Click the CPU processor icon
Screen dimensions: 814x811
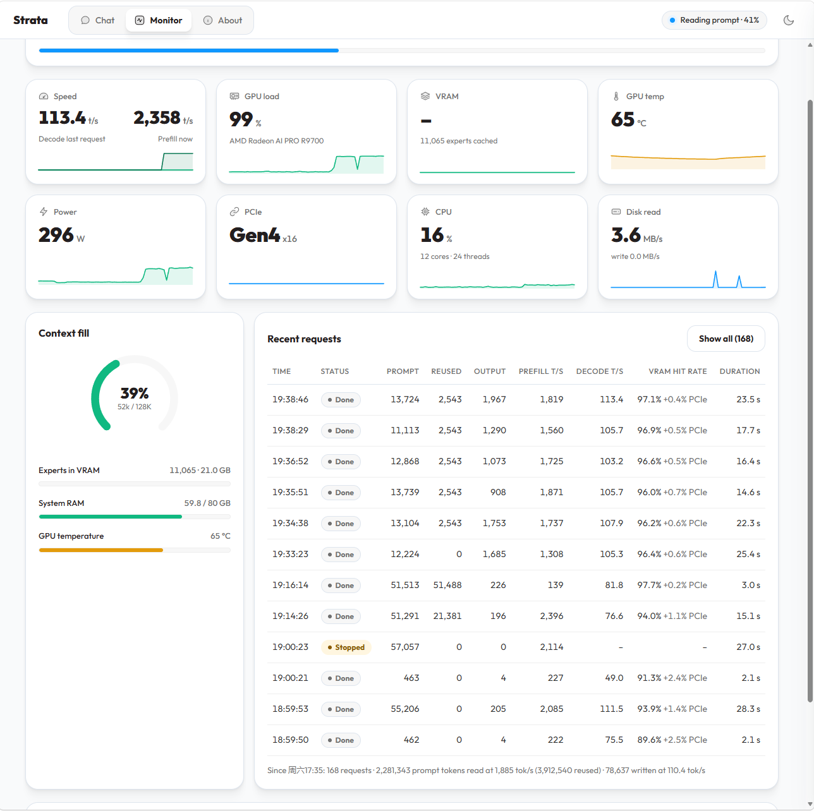[425, 212]
